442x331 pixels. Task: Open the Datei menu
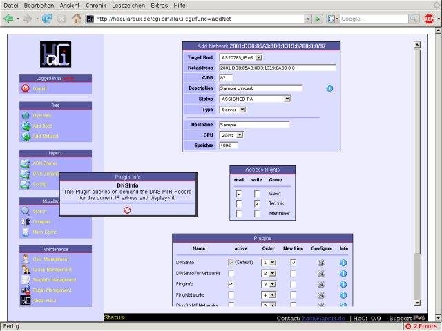11,6
